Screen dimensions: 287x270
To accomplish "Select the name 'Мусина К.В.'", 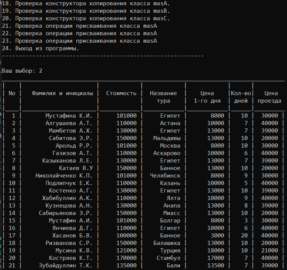I will tap(74, 251).
